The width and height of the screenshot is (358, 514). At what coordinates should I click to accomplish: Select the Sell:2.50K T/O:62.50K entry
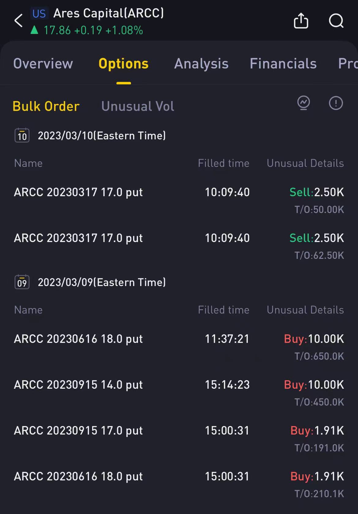tap(317, 246)
